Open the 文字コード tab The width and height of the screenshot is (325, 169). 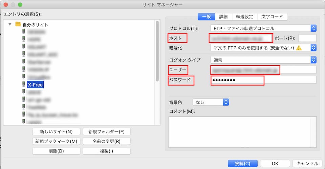[x=272, y=17]
